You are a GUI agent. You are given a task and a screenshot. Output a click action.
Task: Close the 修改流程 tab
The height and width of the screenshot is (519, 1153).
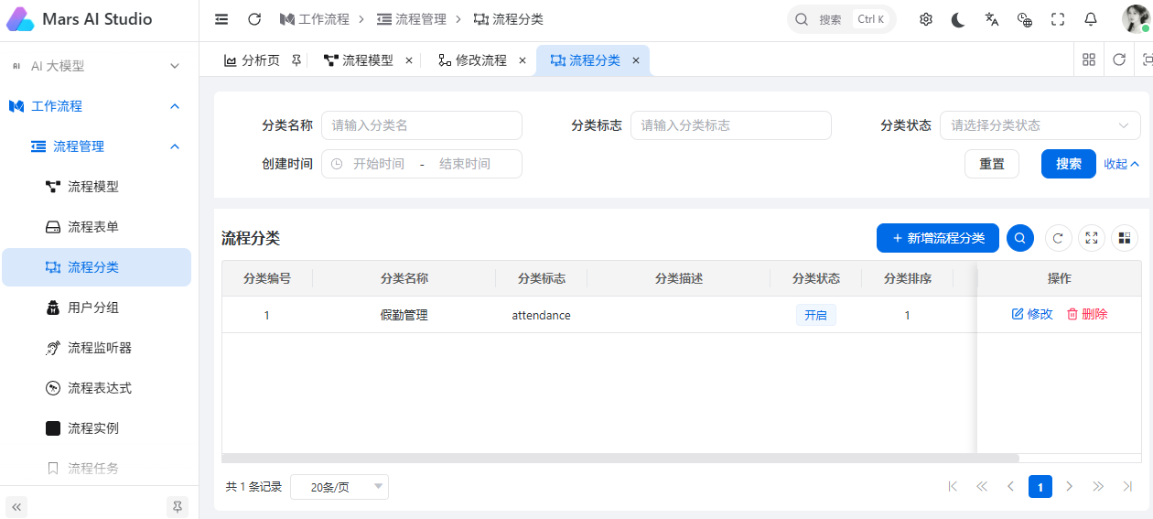pos(523,60)
